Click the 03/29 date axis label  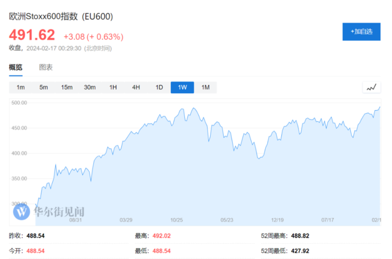pyautogui.click(x=126, y=220)
